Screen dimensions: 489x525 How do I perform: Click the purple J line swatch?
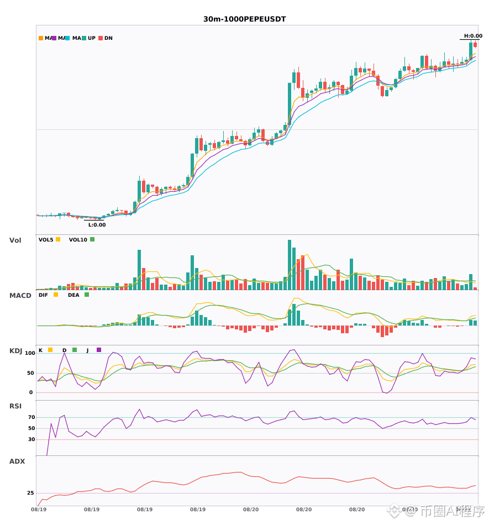pyautogui.click(x=99, y=350)
